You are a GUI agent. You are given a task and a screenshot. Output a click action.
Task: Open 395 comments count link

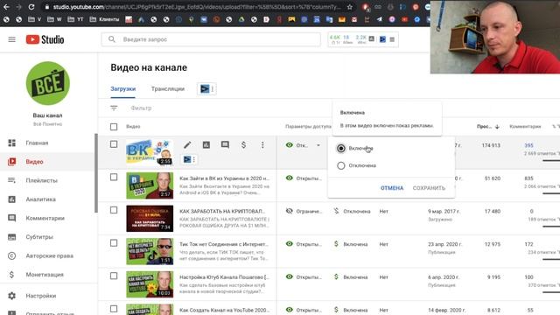click(x=528, y=145)
